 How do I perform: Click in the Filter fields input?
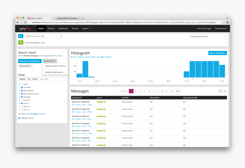(52, 79)
